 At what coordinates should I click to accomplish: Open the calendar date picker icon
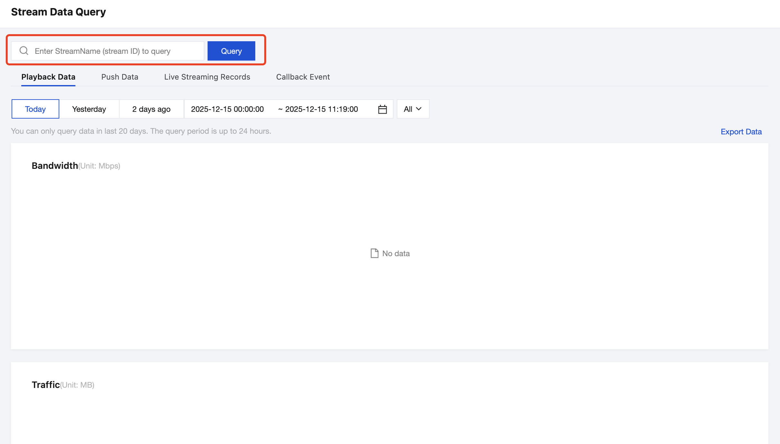coord(382,109)
